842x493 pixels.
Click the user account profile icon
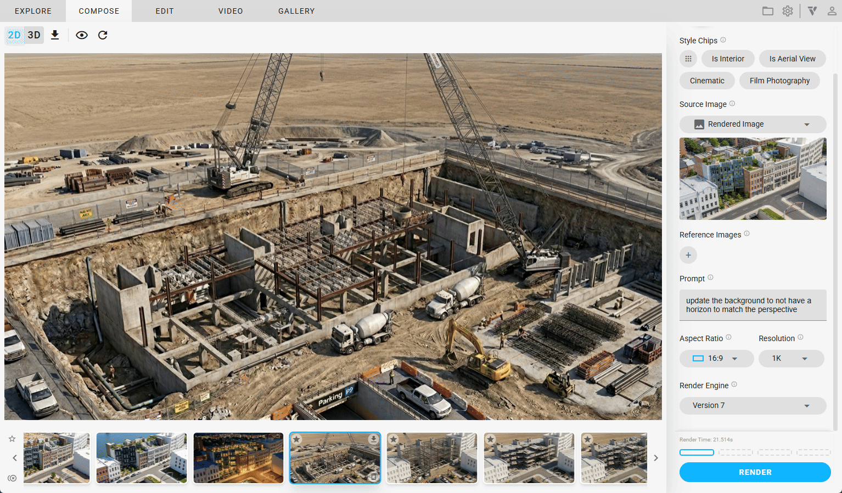tap(832, 11)
